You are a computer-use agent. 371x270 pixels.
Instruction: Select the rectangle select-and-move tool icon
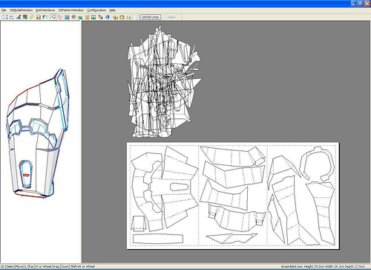[53, 17]
